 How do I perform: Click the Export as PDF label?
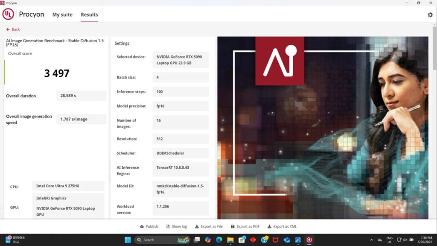(248, 226)
